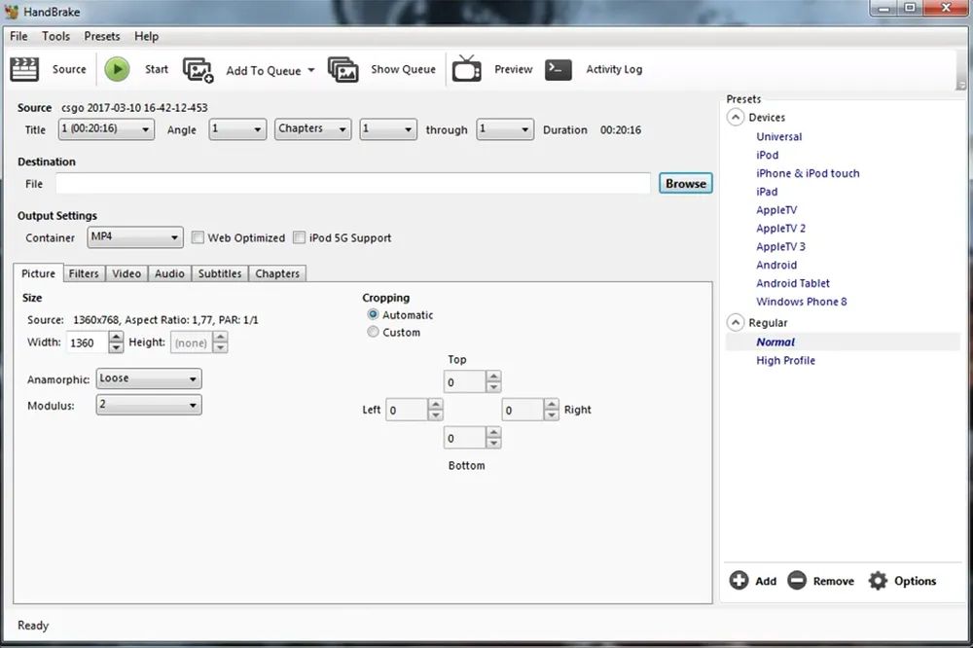Collapse the Regular preset group

(x=736, y=323)
